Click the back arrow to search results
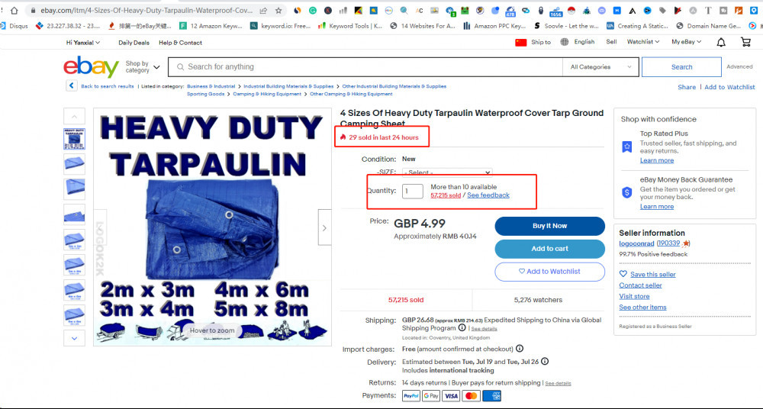 [x=72, y=85]
